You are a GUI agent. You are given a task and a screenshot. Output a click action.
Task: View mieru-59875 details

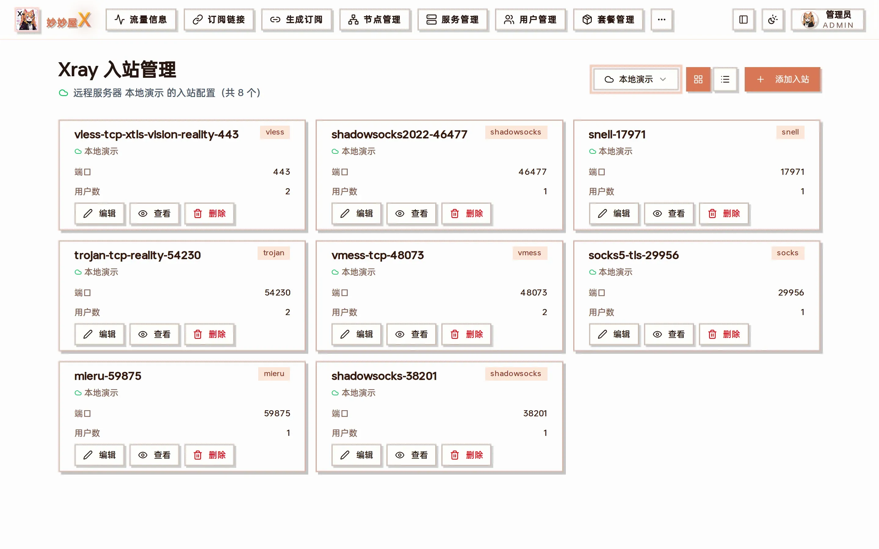coord(154,455)
